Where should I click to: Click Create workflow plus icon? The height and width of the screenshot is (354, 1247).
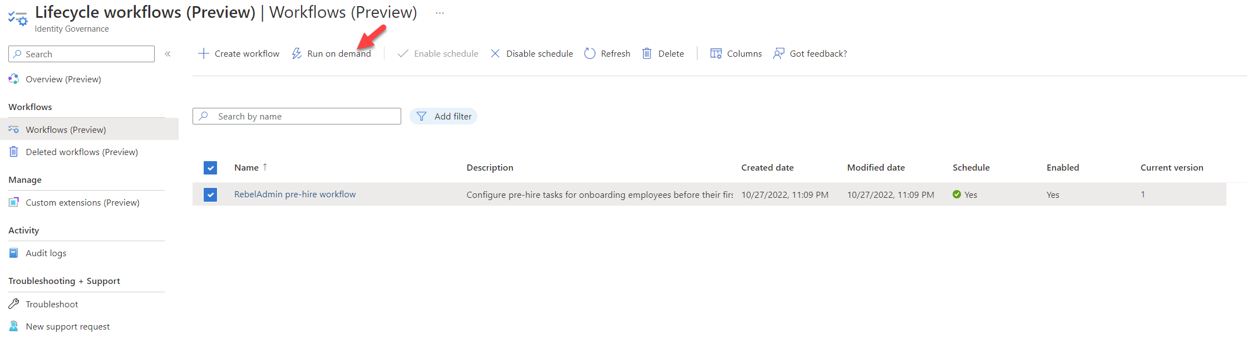[204, 53]
